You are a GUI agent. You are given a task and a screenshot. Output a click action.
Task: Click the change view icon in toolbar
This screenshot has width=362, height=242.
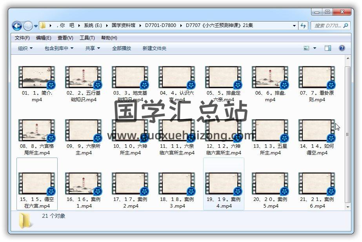click(307, 48)
